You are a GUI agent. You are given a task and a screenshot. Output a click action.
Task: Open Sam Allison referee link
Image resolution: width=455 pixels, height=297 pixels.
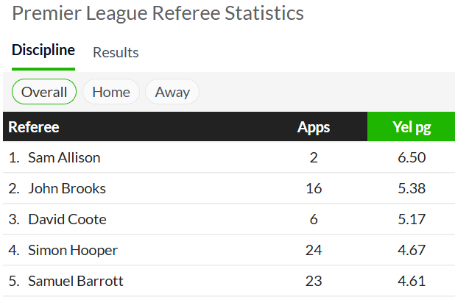coord(64,157)
